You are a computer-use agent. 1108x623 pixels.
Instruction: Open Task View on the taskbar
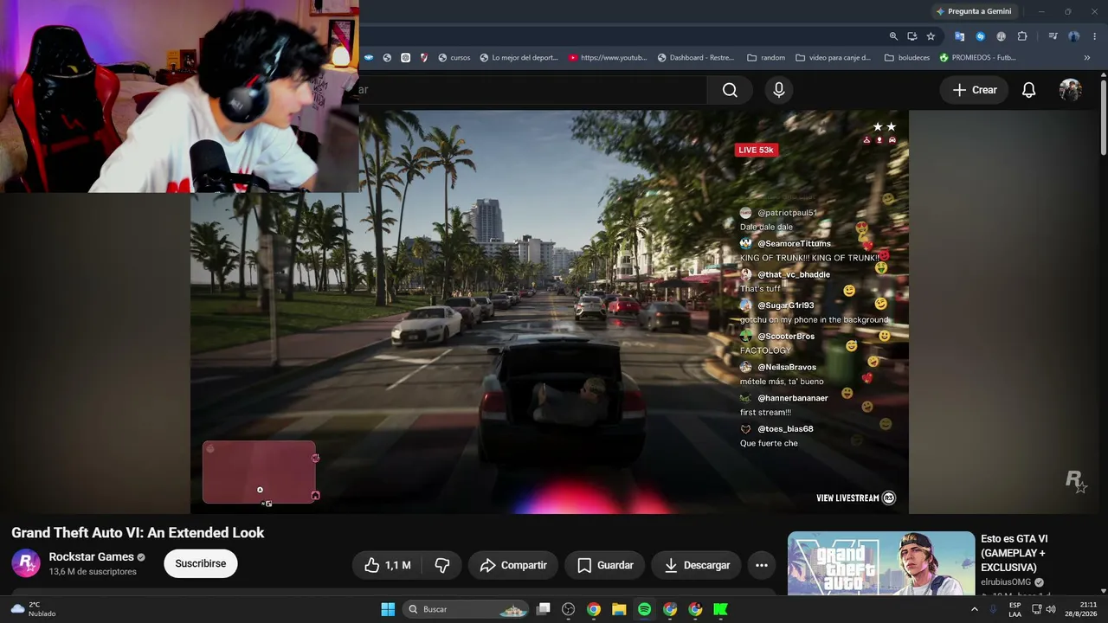pyautogui.click(x=544, y=609)
